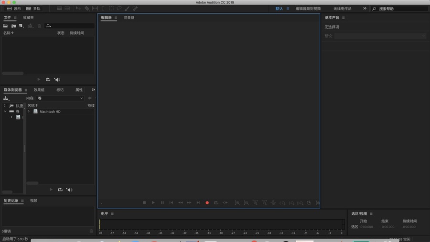Switch to the 混音器 tab
This screenshot has height=242, width=430.
coord(129,17)
